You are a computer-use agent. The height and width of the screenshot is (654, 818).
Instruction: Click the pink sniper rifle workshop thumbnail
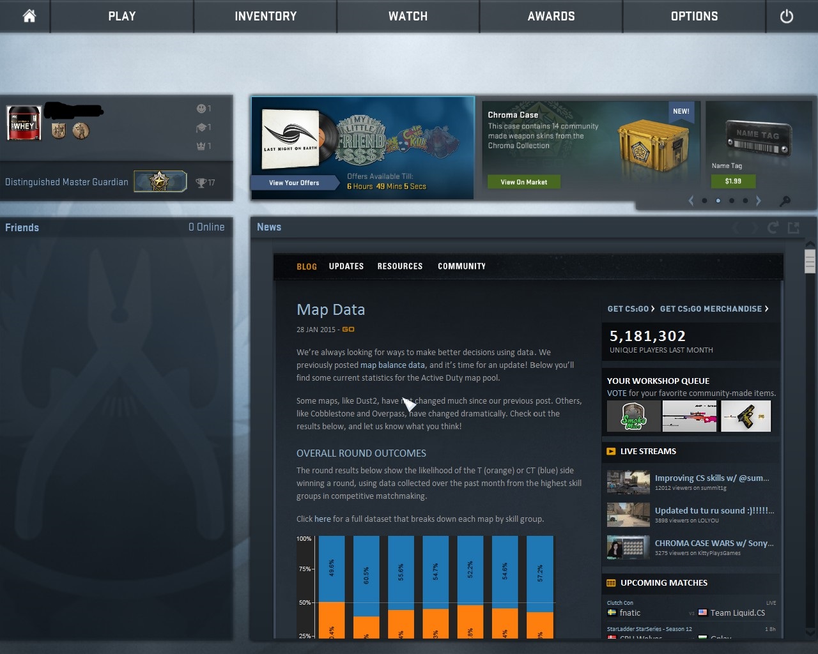(x=690, y=416)
